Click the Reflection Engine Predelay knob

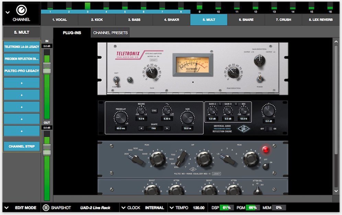[121, 118]
